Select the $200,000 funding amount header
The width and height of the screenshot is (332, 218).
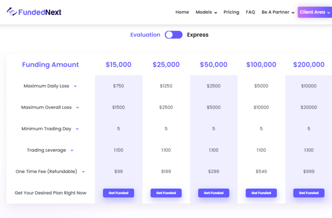308,64
